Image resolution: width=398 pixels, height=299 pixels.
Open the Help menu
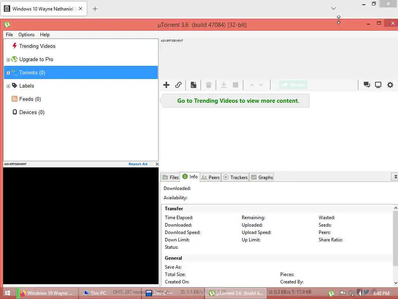(45, 35)
